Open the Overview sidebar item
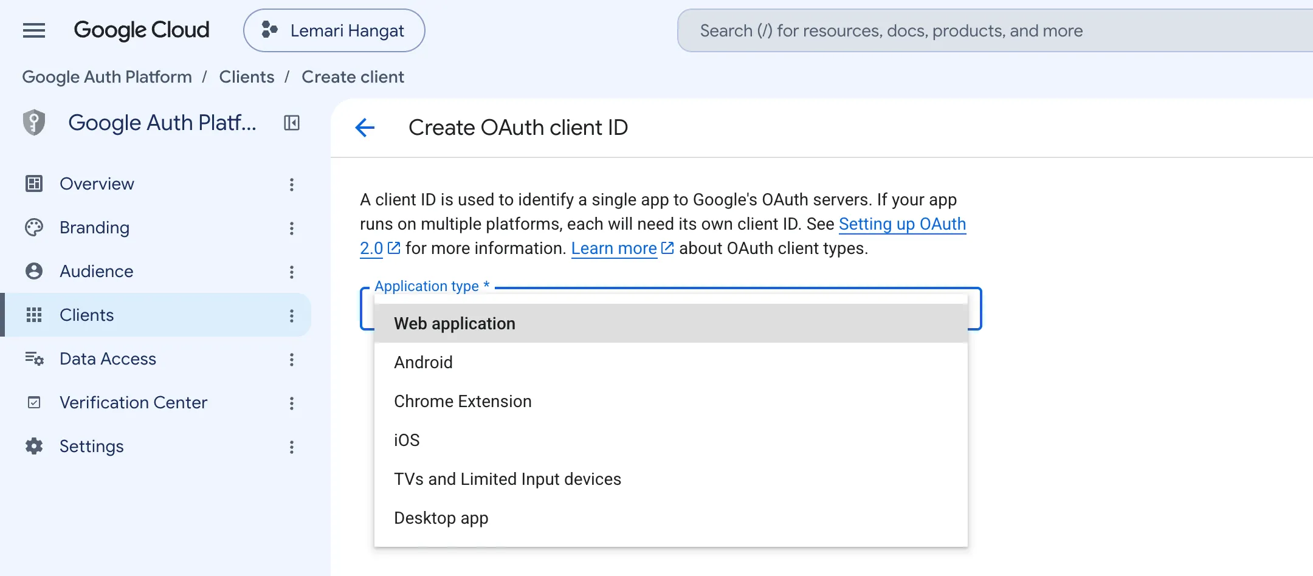 156,183
